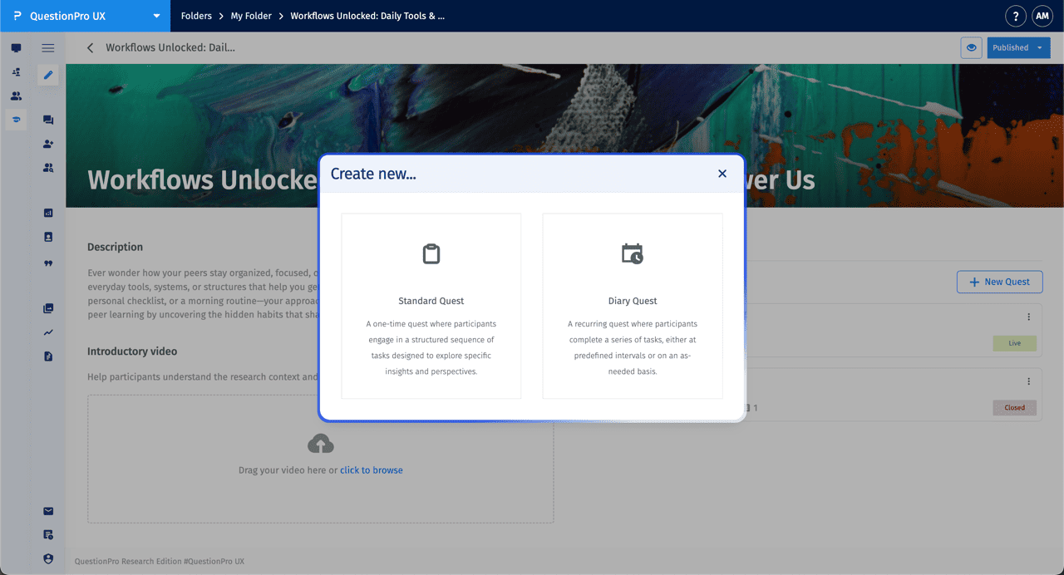Open the participant search icon
Viewport: 1064px width, 575px height.
pyautogui.click(x=47, y=167)
